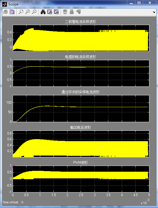Click the Print icon in the toolbar
158x208 pixels.
pyautogui.click(x=5, y=12)
